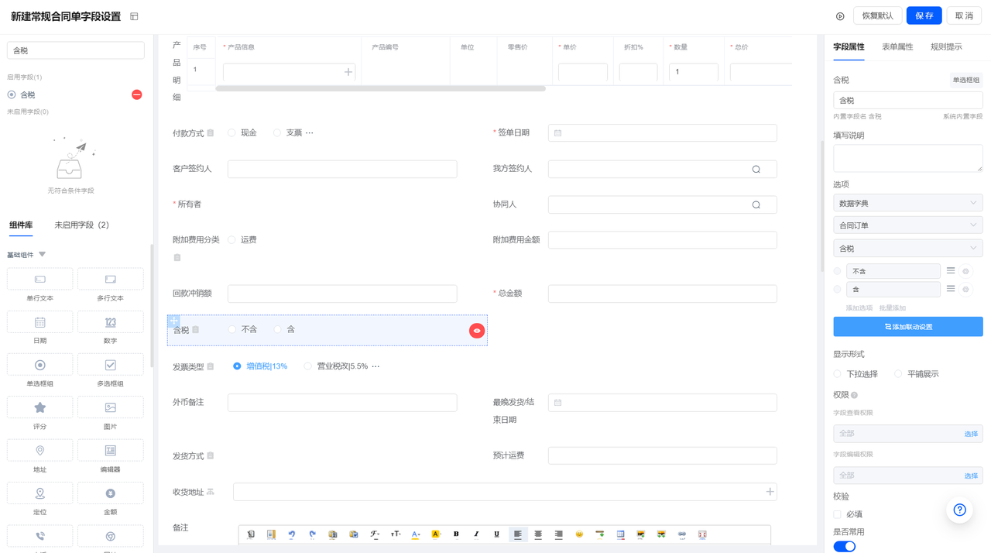Click the plus icon in 产品信息 cell

coord(348,72)
